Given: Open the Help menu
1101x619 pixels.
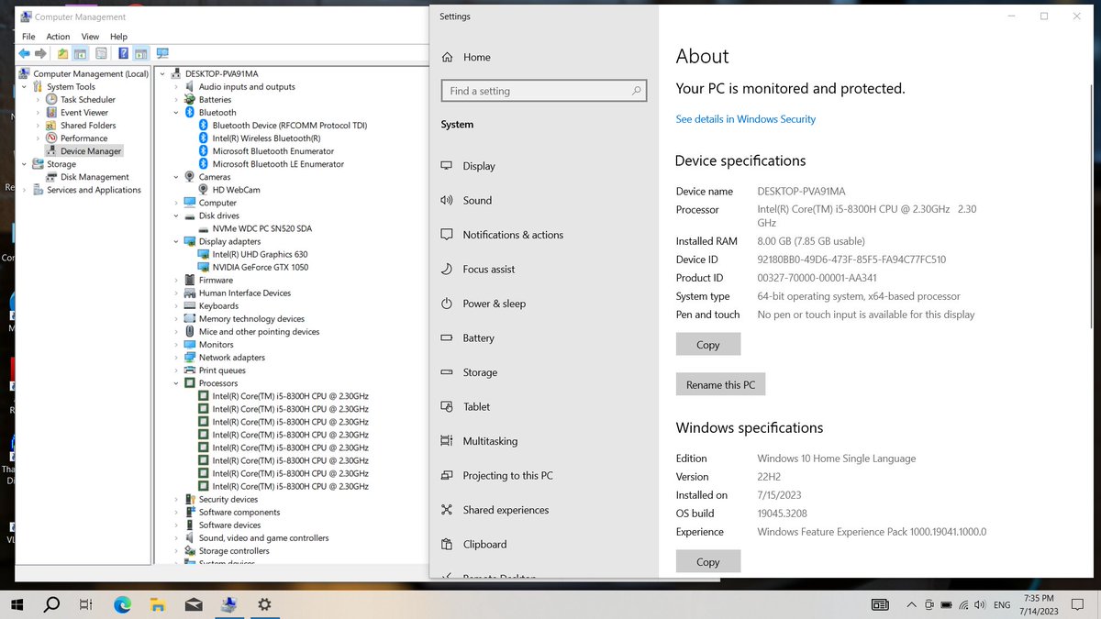Looking at the screenshot, I should click(118, 37).
